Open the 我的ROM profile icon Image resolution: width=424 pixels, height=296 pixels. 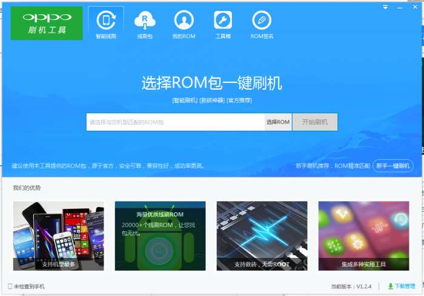click(x=184, y=20)
